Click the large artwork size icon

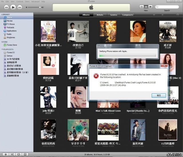(178, 15)
